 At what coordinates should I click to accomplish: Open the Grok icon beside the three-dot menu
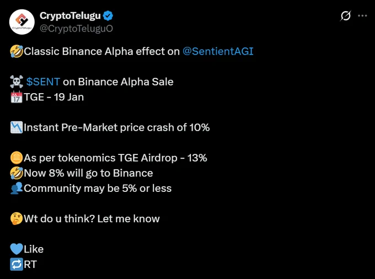click(x=345, y=16)
